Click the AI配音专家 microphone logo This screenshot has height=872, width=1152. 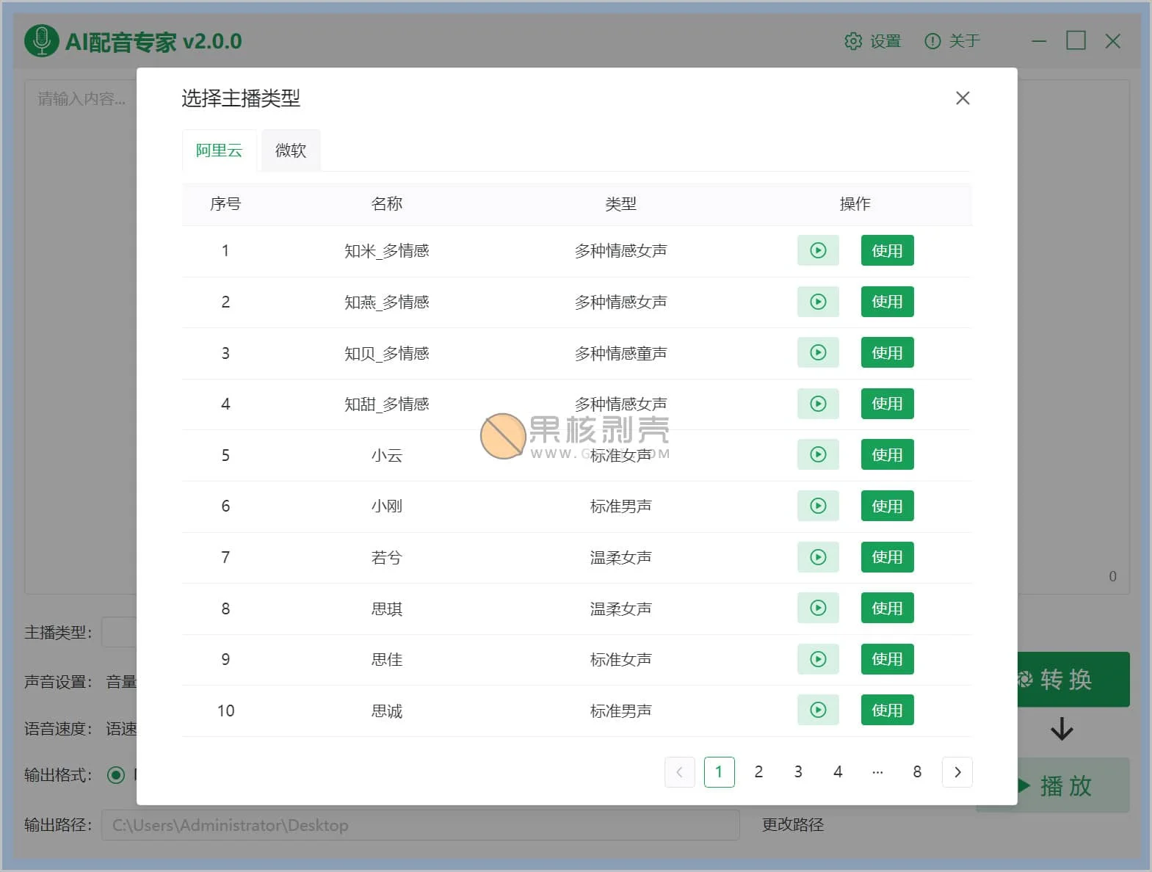click(41, 41)
